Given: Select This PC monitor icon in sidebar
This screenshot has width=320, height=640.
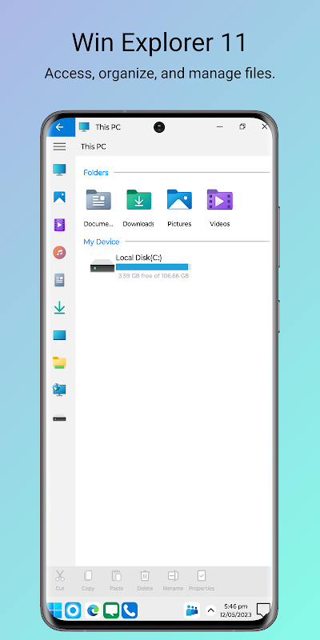Looking at the screenshot, I should (x=59, y=170).
